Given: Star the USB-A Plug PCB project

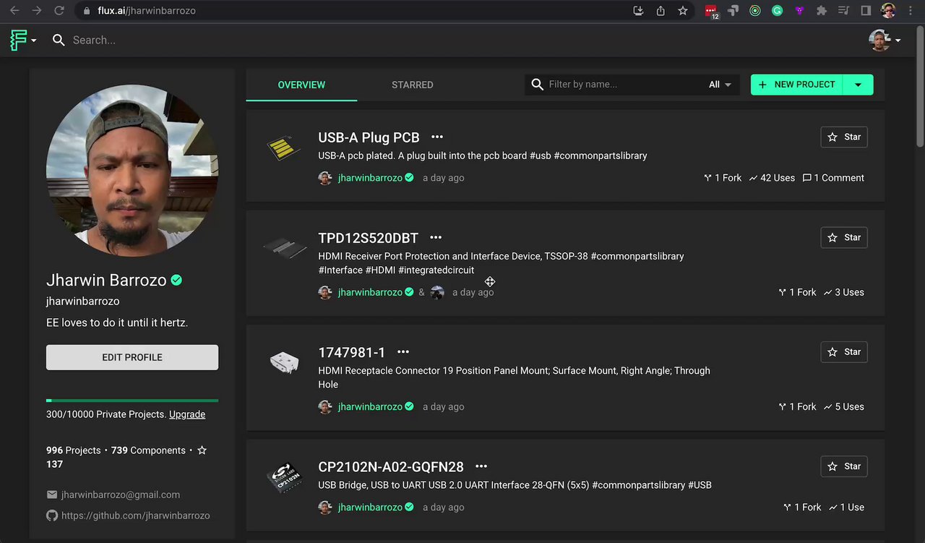Looking at the screenshot, I should pos(844,137).
